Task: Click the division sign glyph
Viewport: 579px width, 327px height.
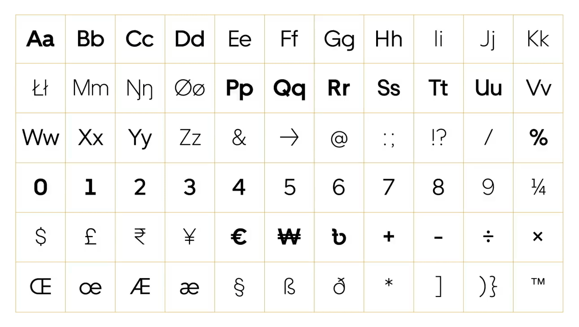Action: pyautogui.click(x=488, y=237)
